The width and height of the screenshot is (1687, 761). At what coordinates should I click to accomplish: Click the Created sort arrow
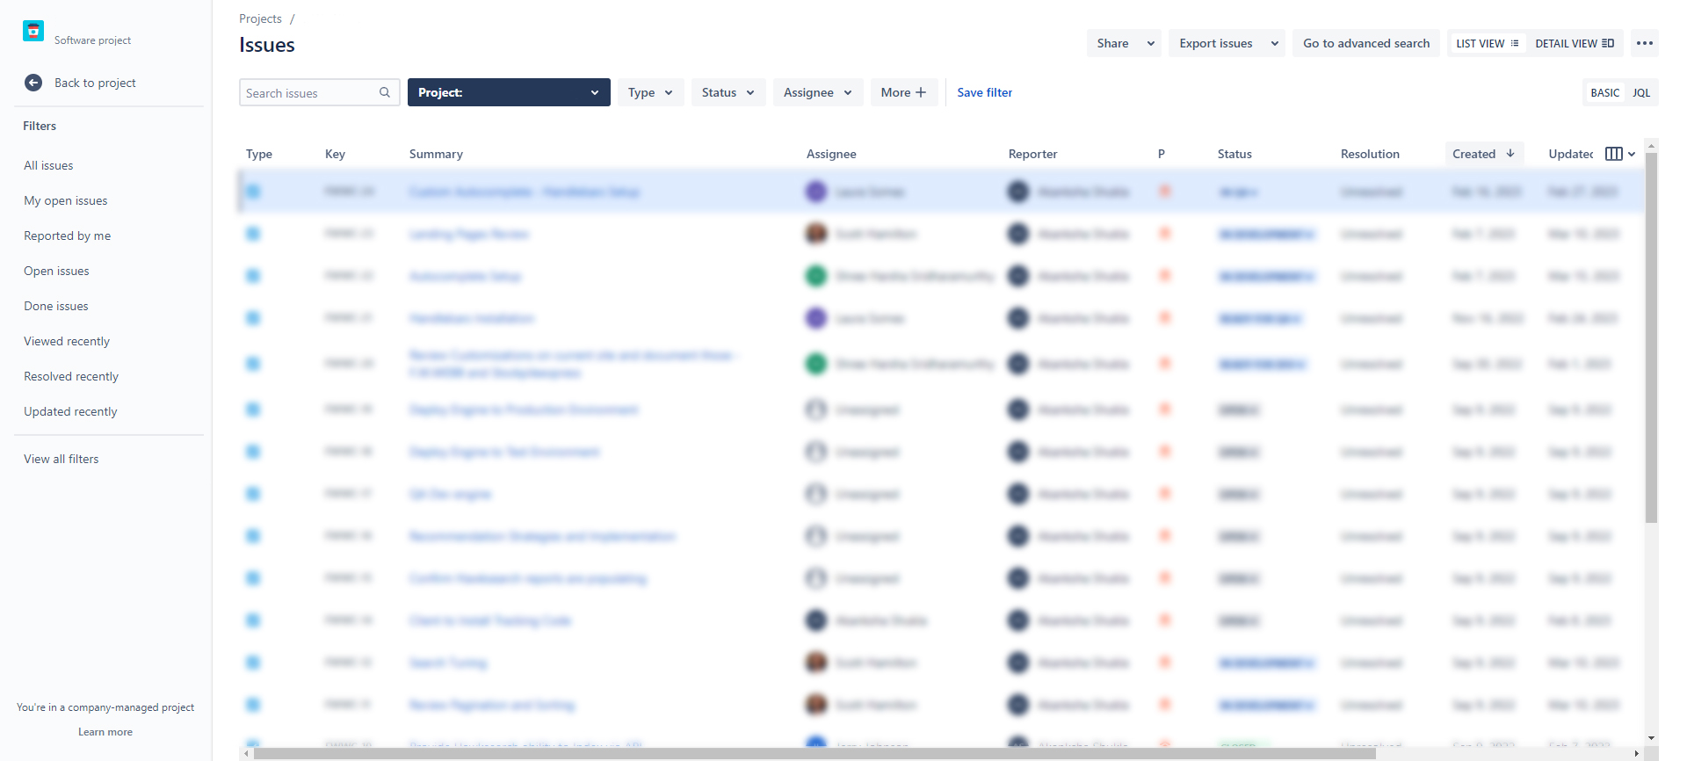(1510, 153)
